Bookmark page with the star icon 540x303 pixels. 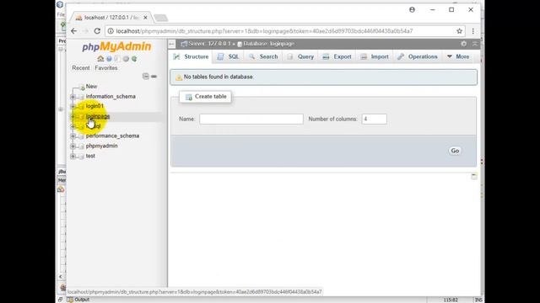pyautogui.click(x=459, y=31)
